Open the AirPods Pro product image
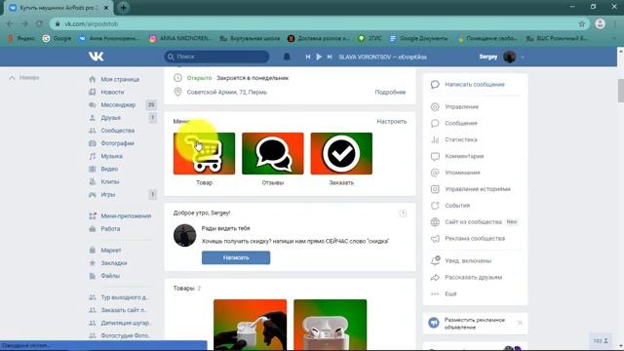The height and width of the screenshot is (351, 624). [331, 325]
